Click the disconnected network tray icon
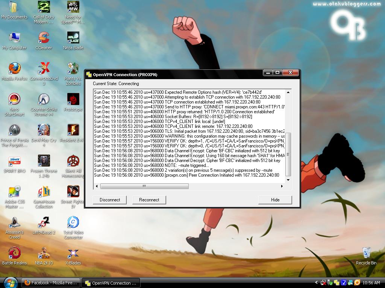 (x=323, y=283)
